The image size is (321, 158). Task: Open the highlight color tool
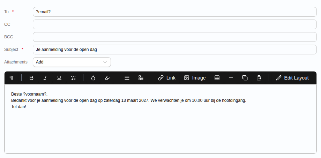click(107, 78)
